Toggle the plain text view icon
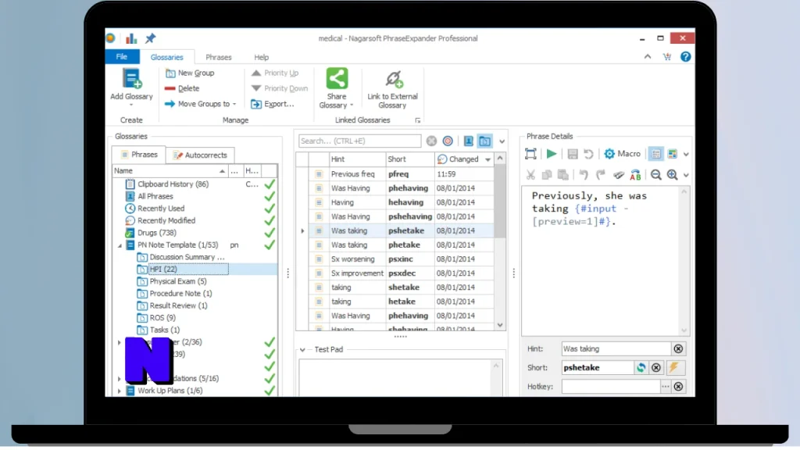The height and width of the screenshot is (450, 800). pos(655,154)
